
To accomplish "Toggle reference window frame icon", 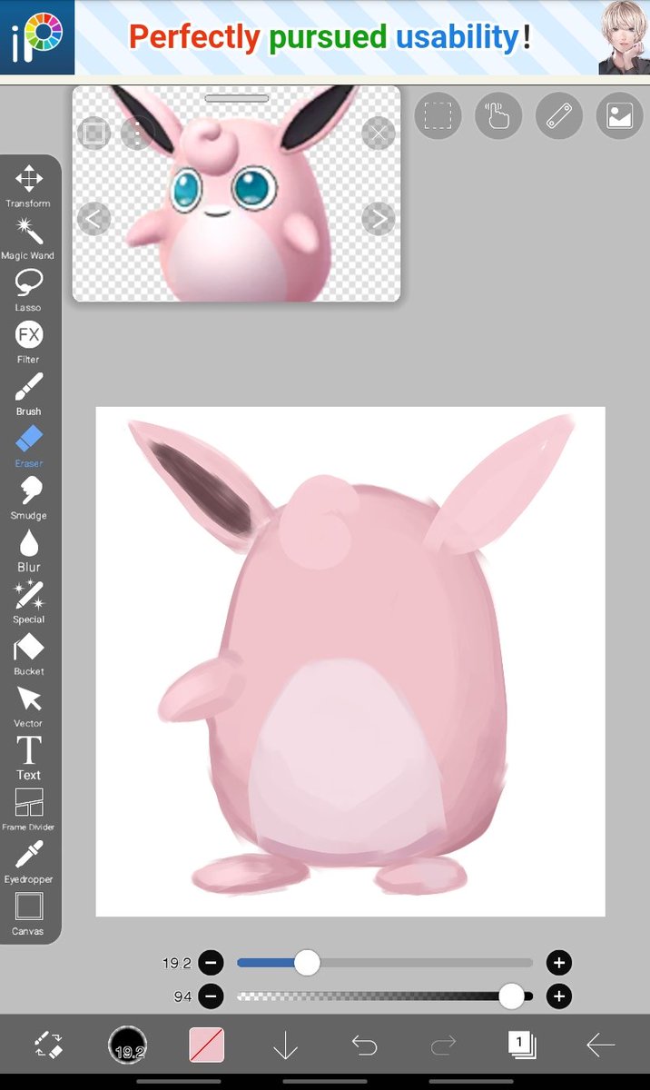I will pyautogui.click(x=94, y=134).
